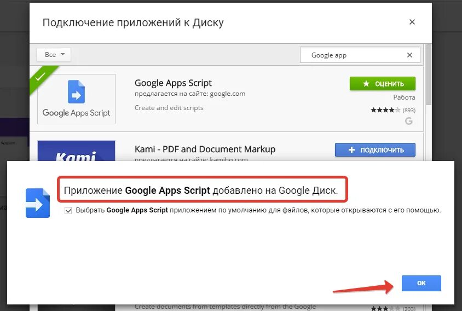Open Kami - PDF and Document Markup title

click(x=205, y=149)
